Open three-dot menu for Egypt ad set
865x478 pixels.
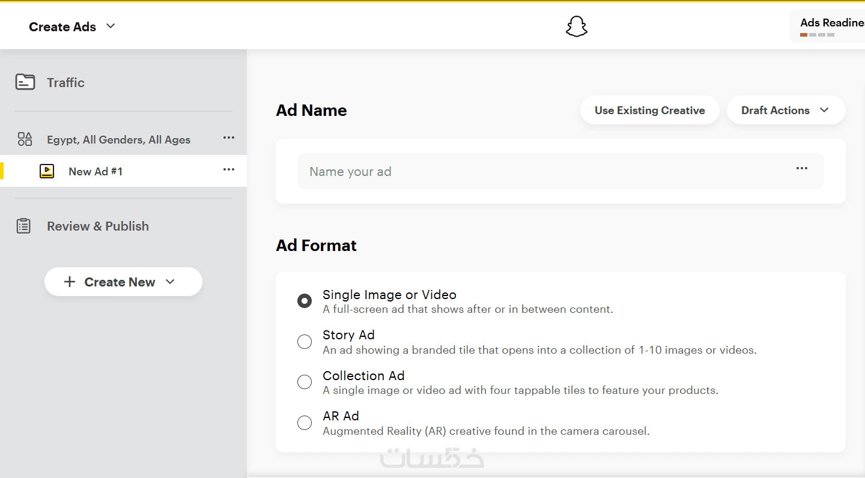point(229,138)
